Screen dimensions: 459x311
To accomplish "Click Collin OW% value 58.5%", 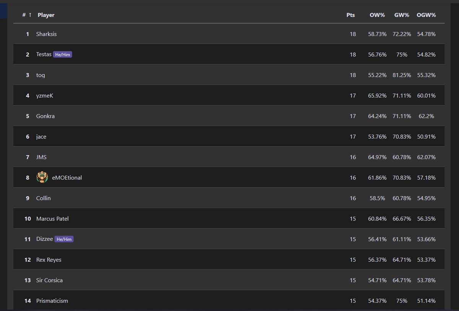I will pyautogui.click(x=377, y=198).
